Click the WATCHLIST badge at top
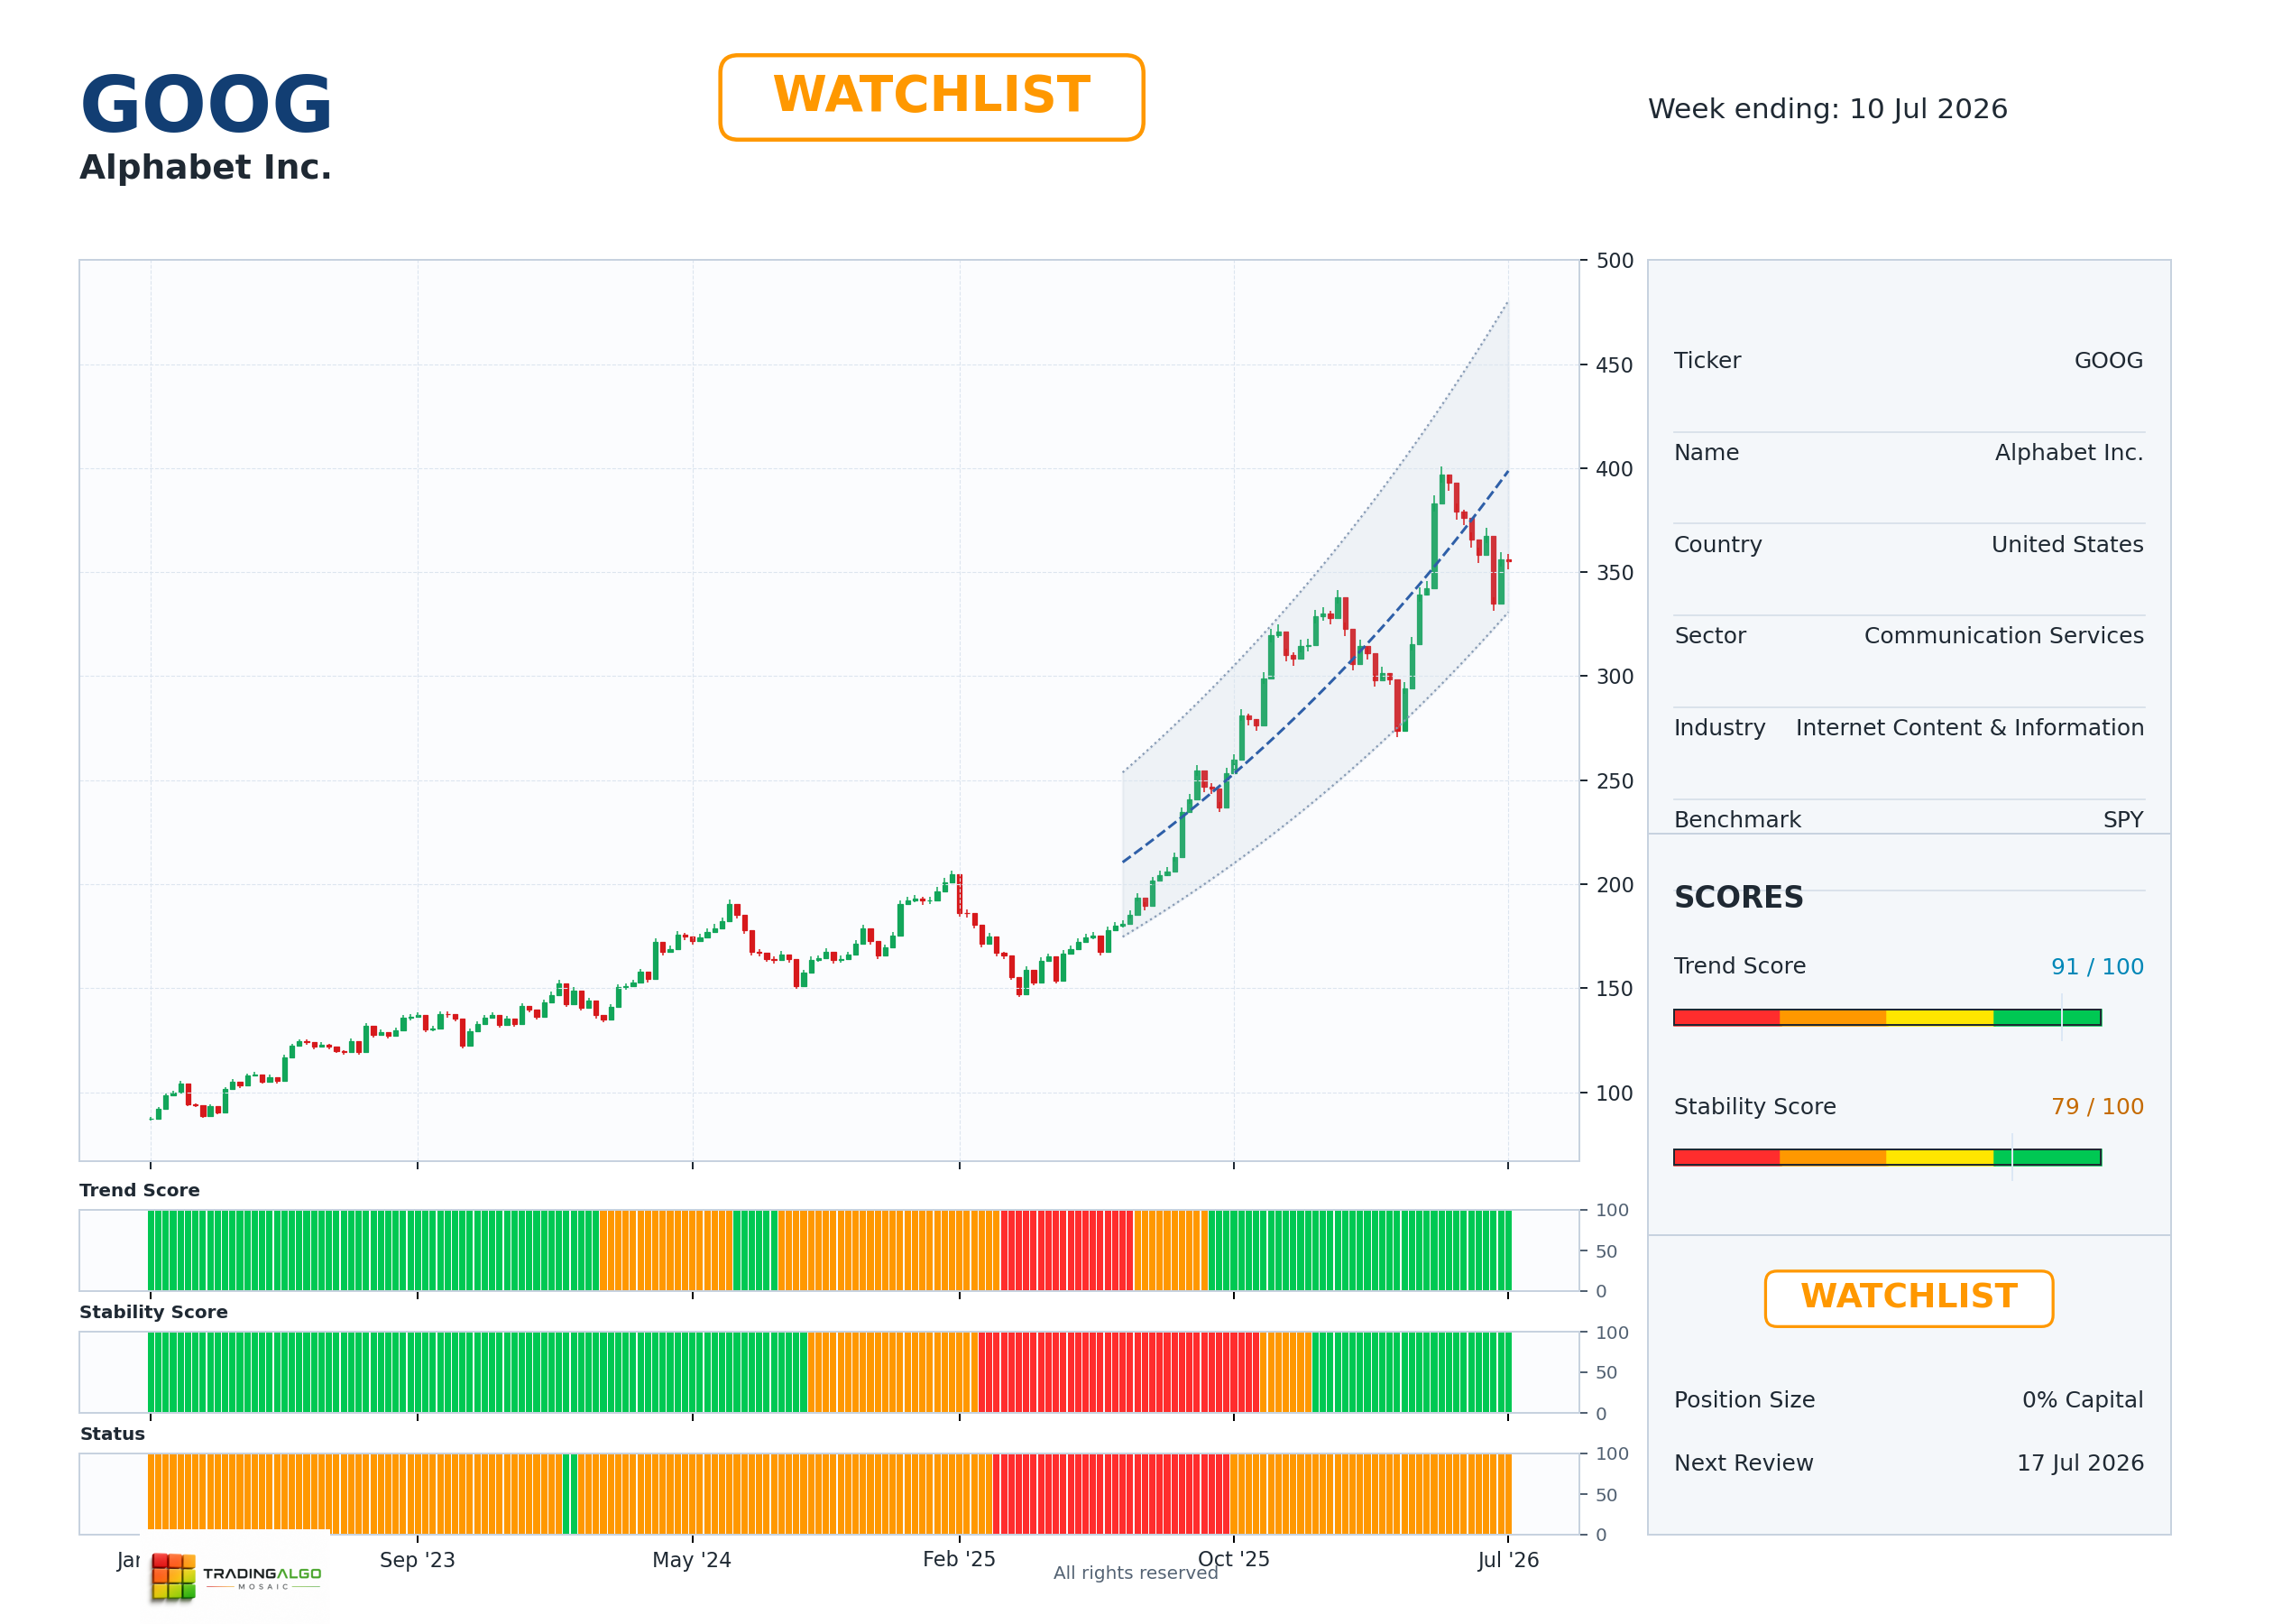Viewport: 2273px width, 1624px height. pos(931,97)
